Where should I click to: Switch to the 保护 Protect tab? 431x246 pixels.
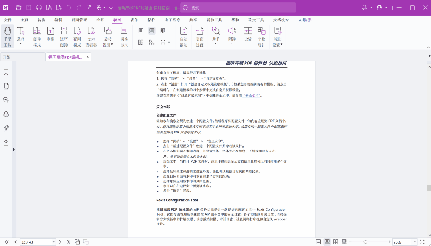click(x=151, y=20)
